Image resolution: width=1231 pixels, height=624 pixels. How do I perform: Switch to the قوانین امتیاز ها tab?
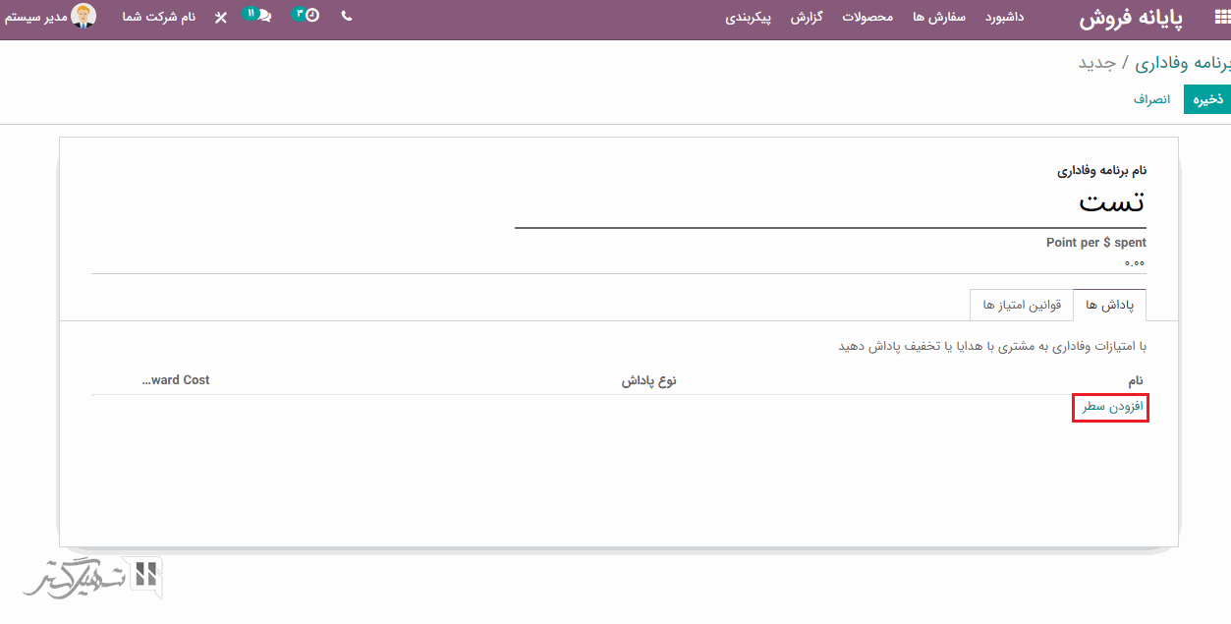(1022, 306)
